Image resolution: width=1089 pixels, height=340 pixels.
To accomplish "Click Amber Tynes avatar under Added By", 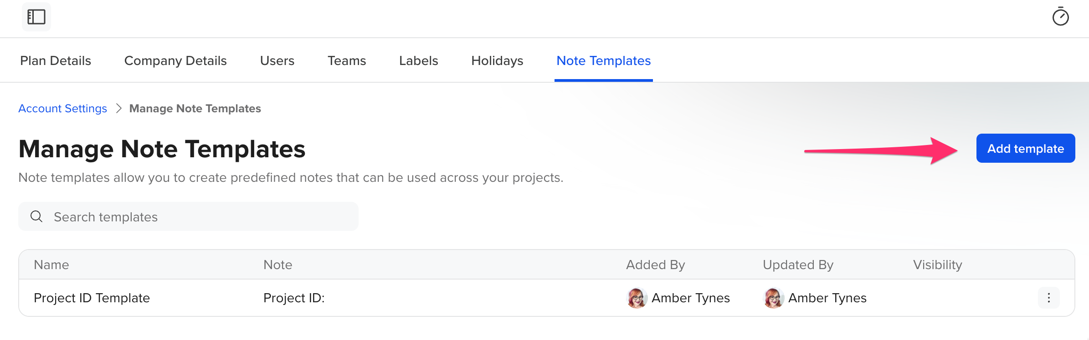I will click(x=637, y=298).
